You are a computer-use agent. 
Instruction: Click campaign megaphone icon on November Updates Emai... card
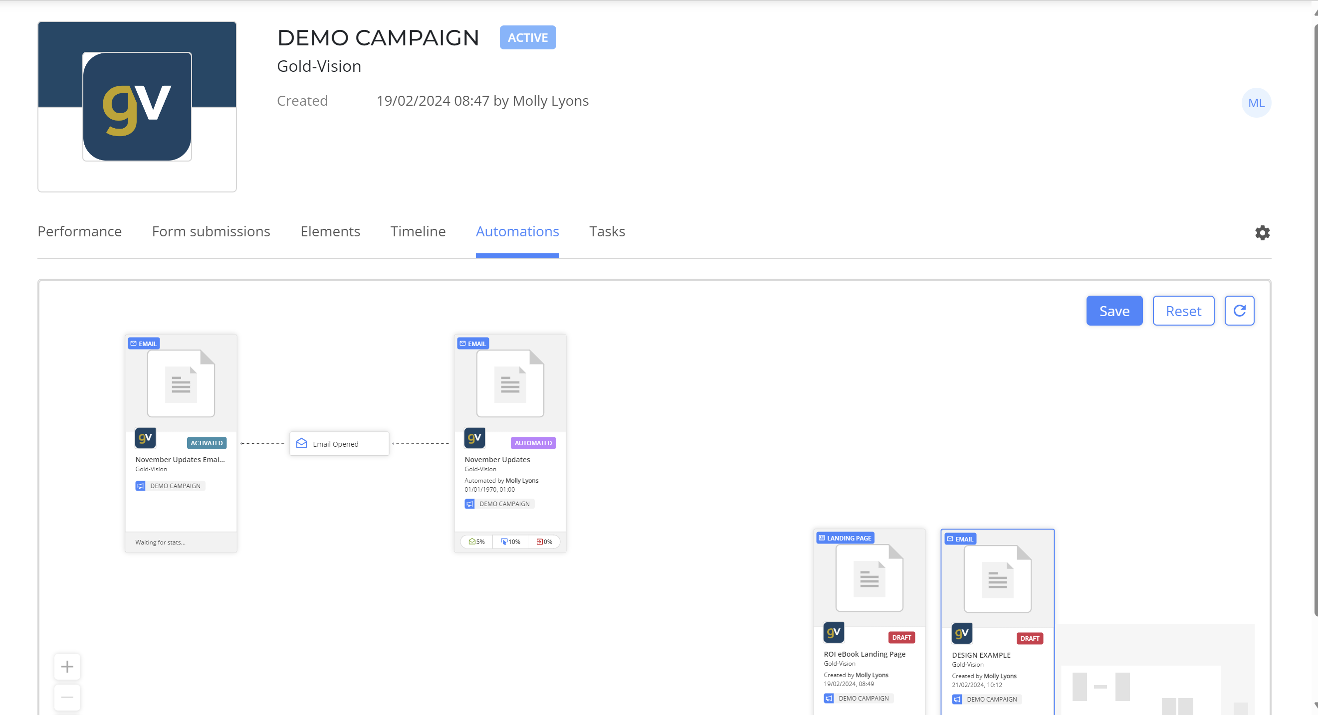point(140,486)
